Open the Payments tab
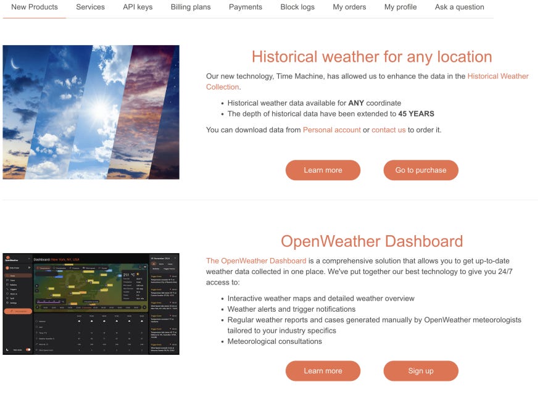Screen dimensions: 543x416 [x=246, y=7]
